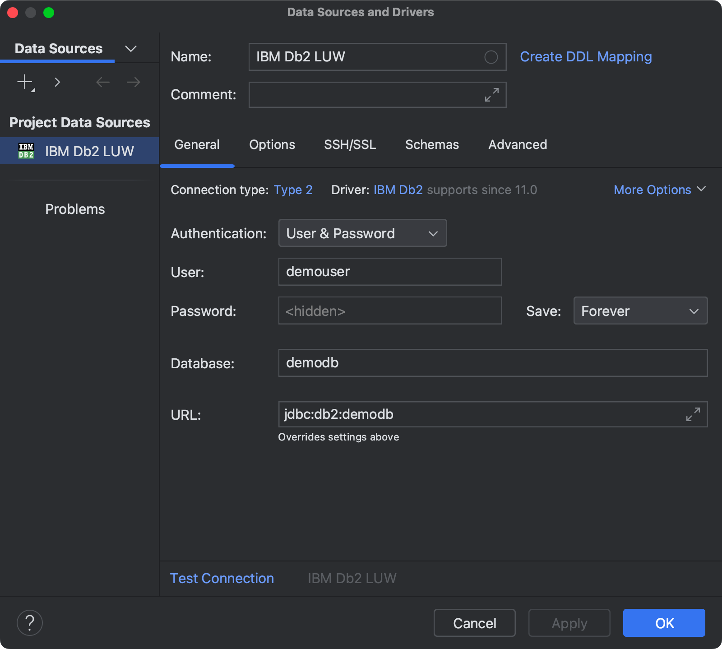Open the More Options dropdown
The width and height of the screenshot is (722, 649).
pyautogui.click(x=659, y=190)
